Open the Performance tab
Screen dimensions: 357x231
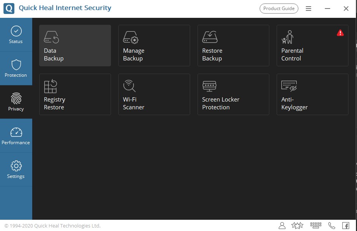pos(16,136)
